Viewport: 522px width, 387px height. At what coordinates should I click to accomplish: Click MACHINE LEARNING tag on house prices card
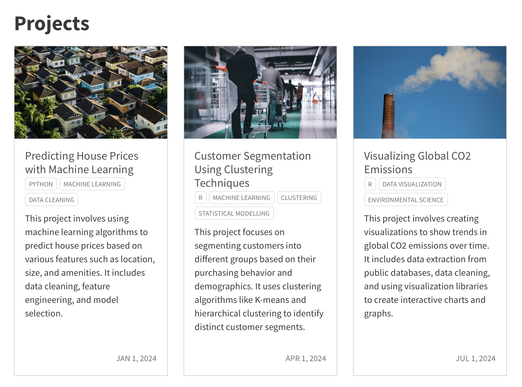(92, 184)
